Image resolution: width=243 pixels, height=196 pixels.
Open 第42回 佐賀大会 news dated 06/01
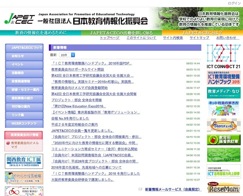92,76
